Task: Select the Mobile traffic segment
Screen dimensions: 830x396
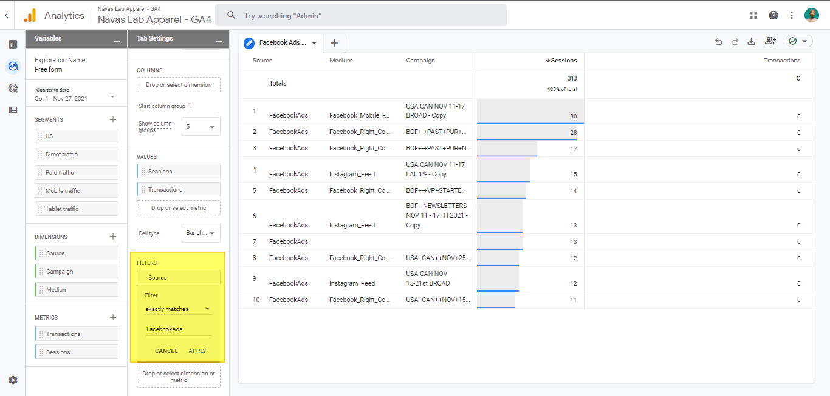Action: (x=77, y=191)
